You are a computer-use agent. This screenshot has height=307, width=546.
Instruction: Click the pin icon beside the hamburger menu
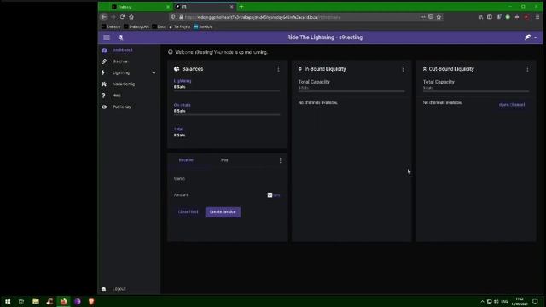point(121,38)
